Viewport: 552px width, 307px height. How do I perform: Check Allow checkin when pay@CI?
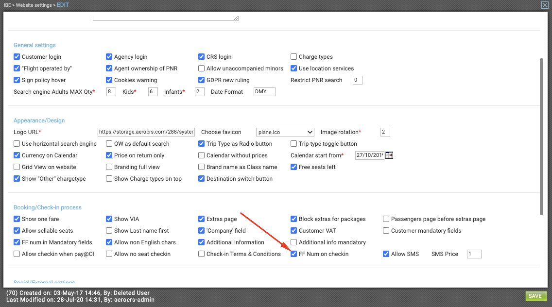pos(17,254)
